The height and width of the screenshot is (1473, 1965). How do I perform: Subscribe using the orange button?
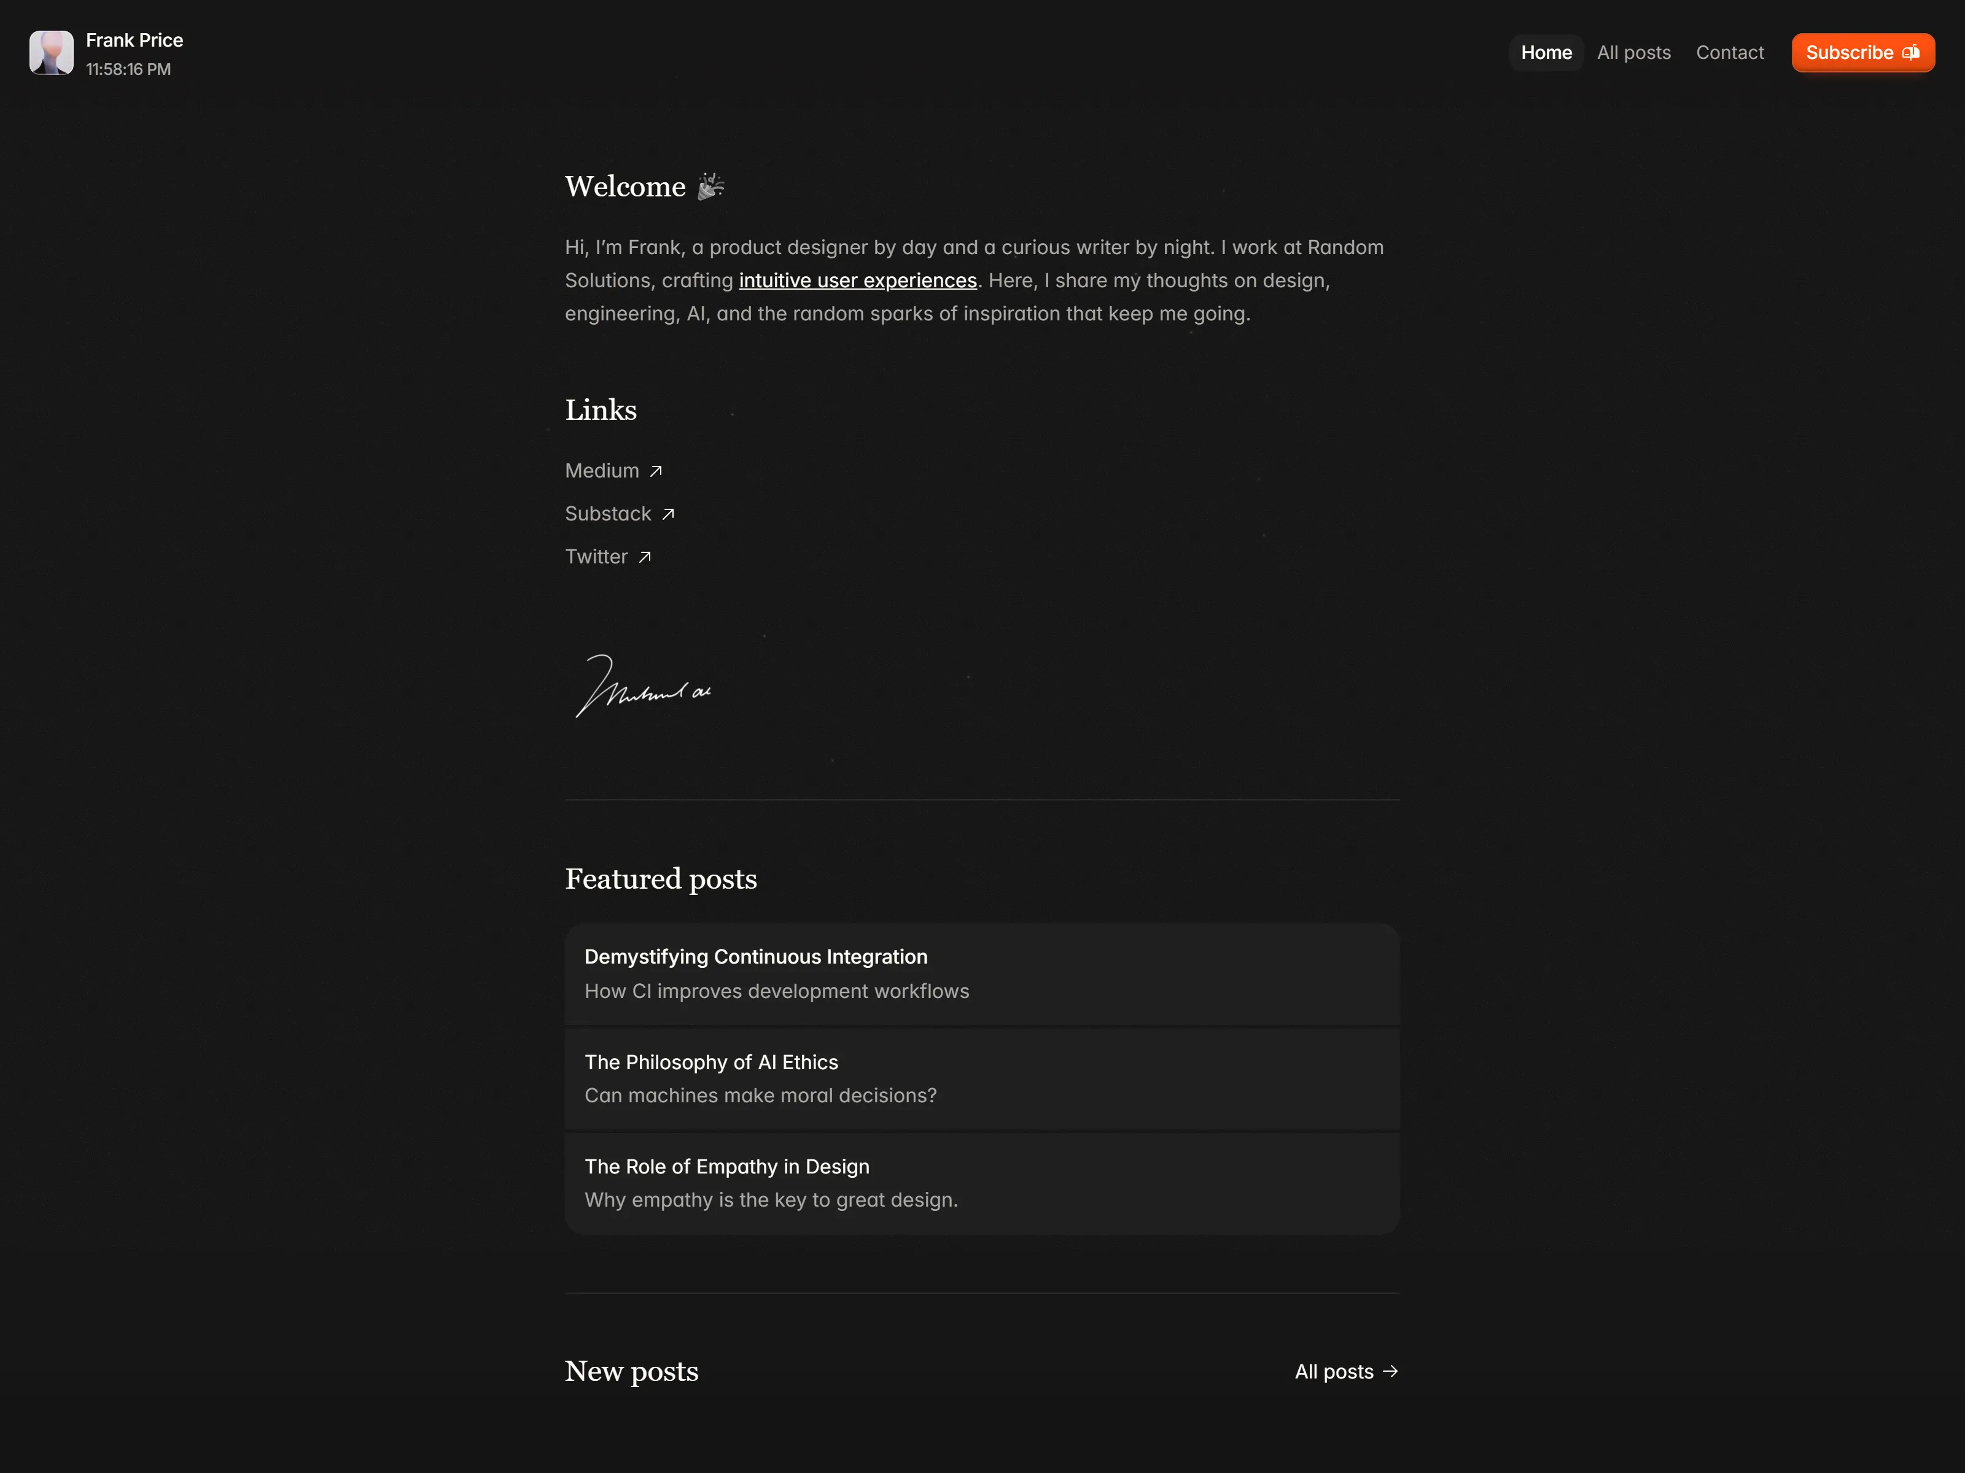click(1863, 52)
